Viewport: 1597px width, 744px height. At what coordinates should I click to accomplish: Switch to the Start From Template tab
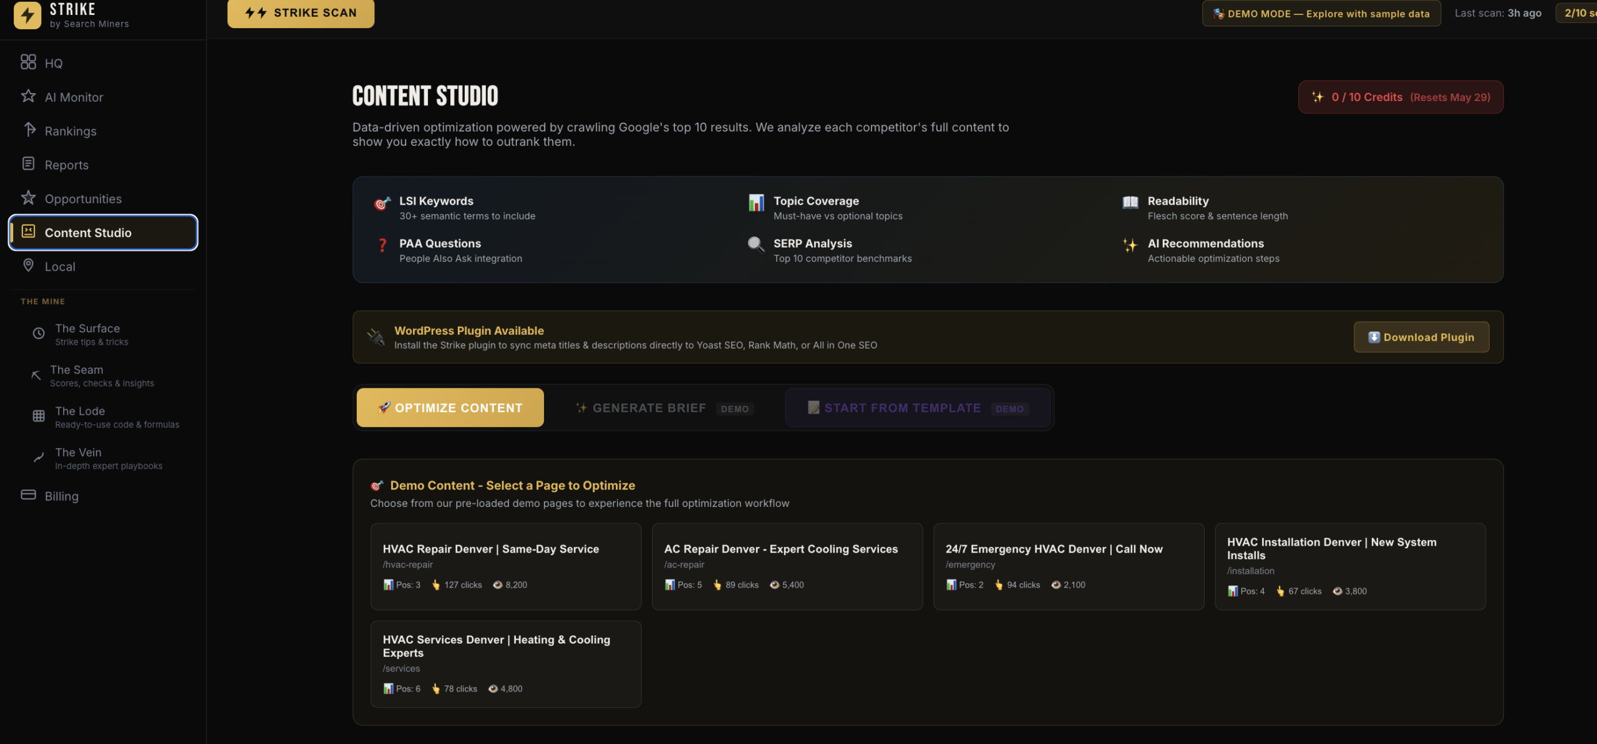pos(918,407)
